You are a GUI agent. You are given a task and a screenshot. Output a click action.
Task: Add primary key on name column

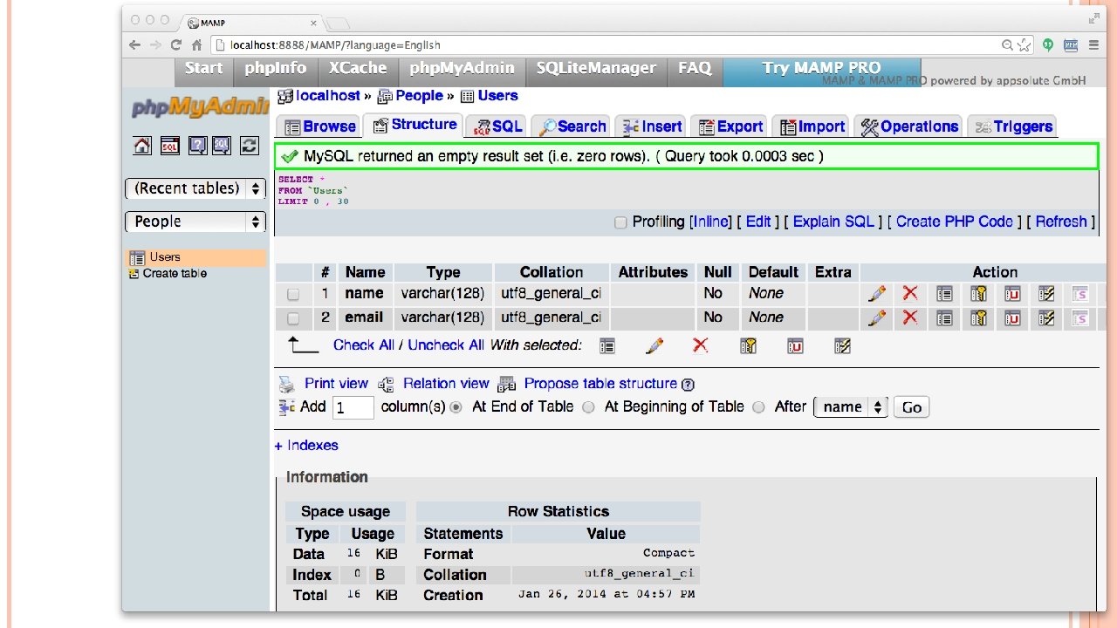pyautogui.click(x=978, y=294)
